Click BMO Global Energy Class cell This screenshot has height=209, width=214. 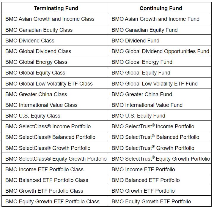[x=36, y=62]
